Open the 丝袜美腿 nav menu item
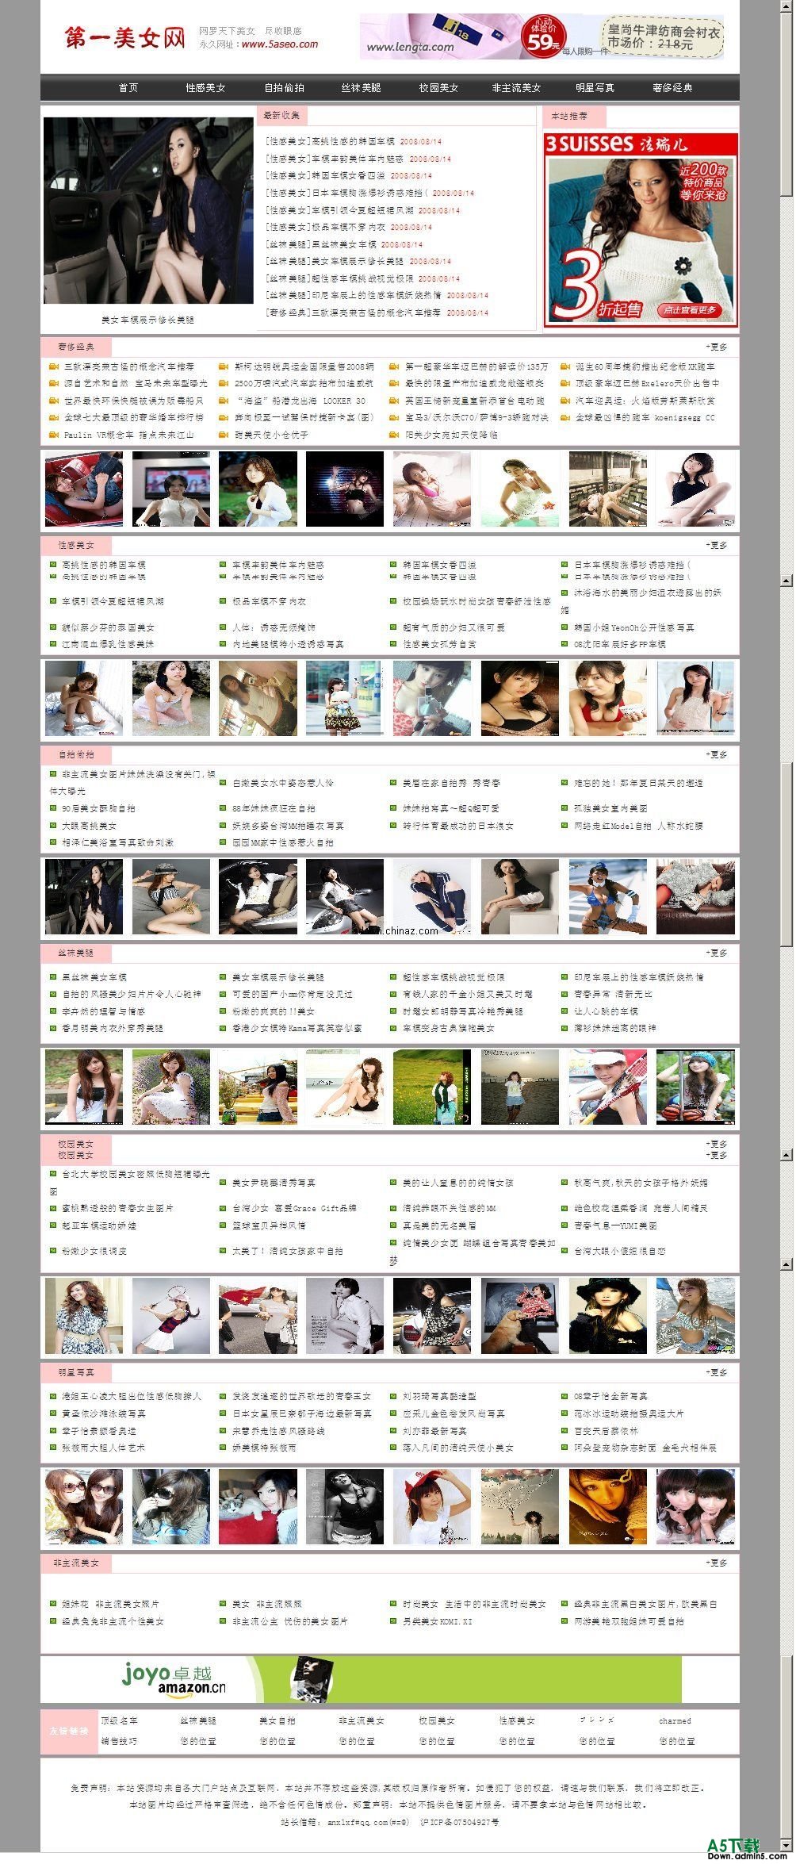Viewport: 796px width, 1864px height. click(x=362, y=88)
